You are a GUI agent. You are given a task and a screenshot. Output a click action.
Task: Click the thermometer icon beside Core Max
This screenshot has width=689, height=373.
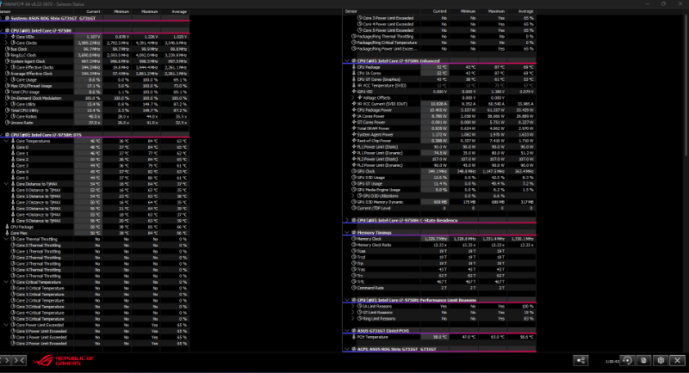coord(7,233)
